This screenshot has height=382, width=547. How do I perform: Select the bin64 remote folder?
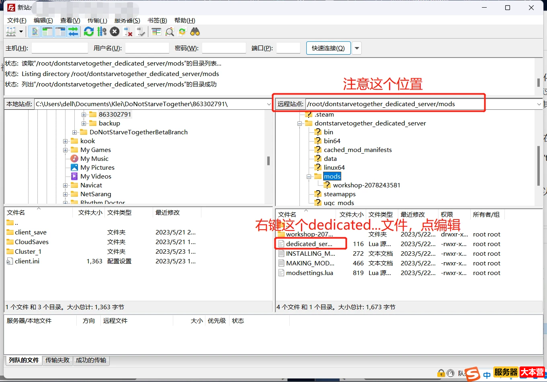coord(332,141)
